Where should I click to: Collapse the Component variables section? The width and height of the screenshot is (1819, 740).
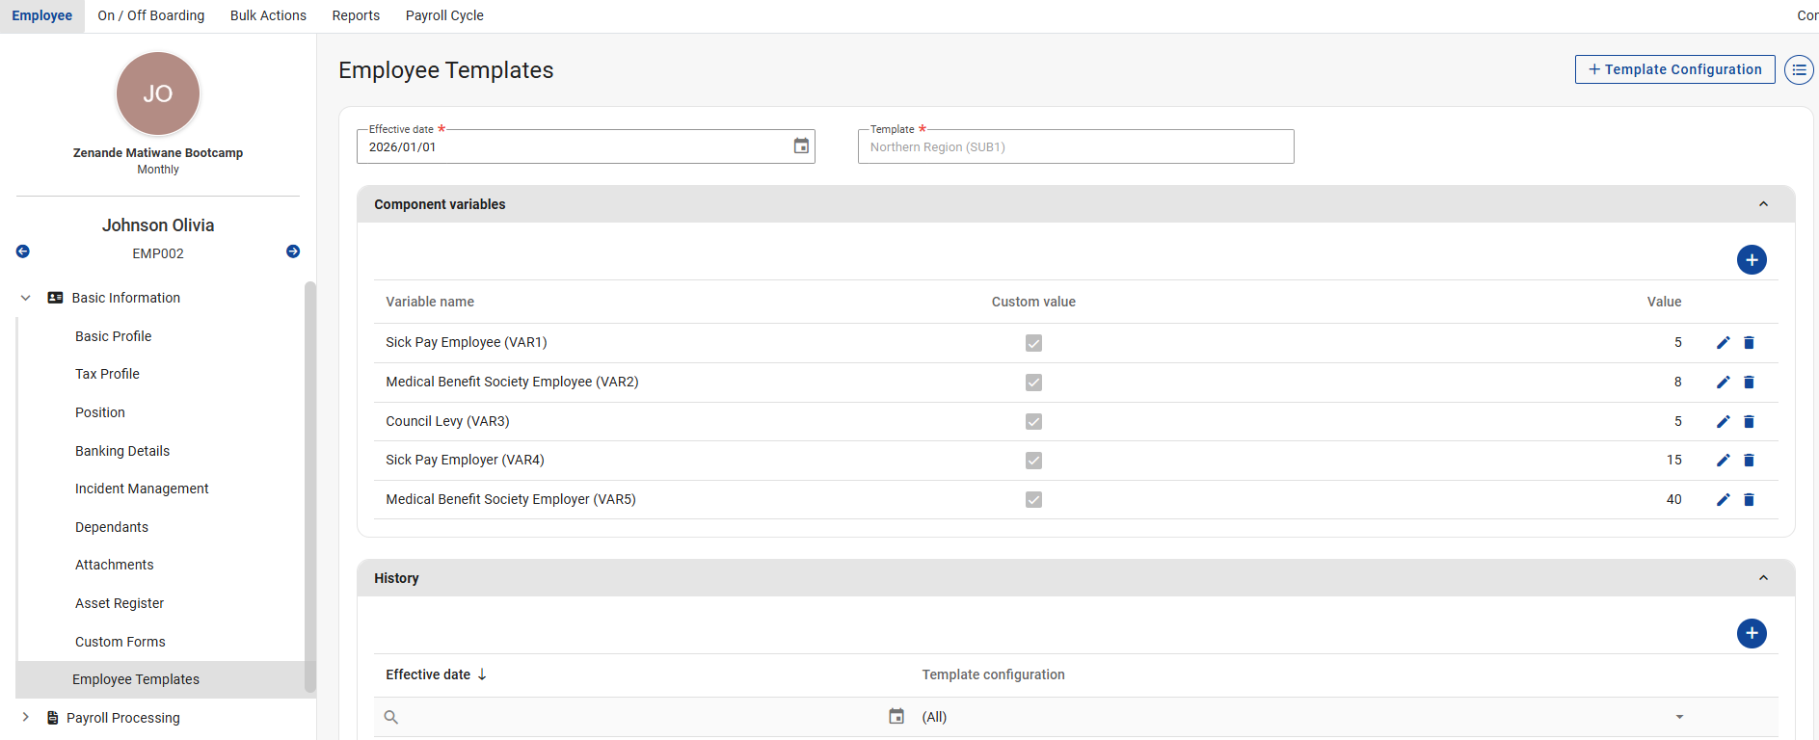(1762, 204)
